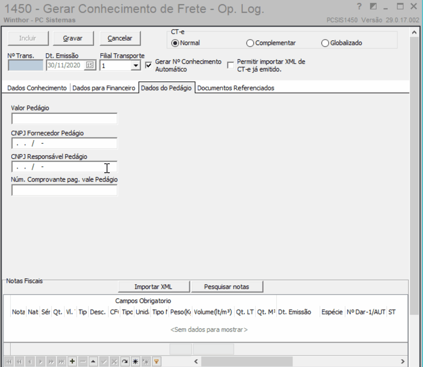The width and height of the screenshot is (423, 367).
Task: Click Importar XML button
Action: (153, 286)
